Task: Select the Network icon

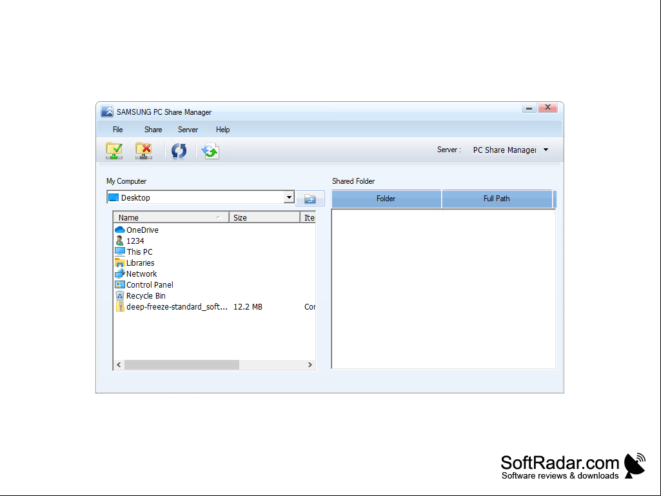Action: coord(120,273)
